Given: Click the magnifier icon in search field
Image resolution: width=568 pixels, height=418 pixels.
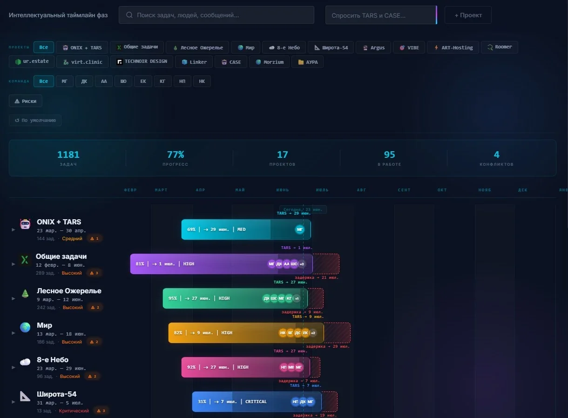Looking at the screenshot, I should pyautogui.click(x=129, y=15).
